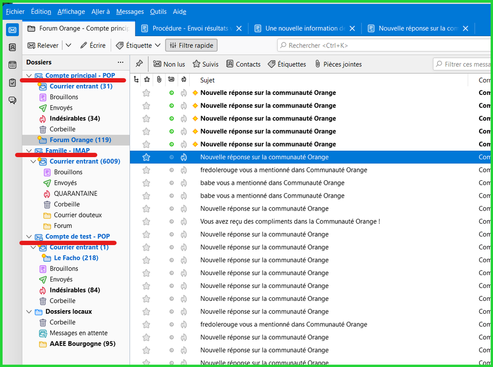Open the Tasks view from the left sidebar
The height and width of the screenshot is (367, 493).
(12, 82)
